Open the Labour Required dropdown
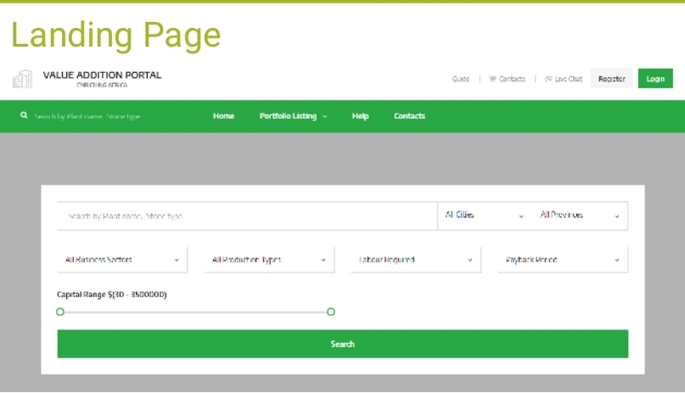This screenshot has height=393, width=685. [416, 260]
